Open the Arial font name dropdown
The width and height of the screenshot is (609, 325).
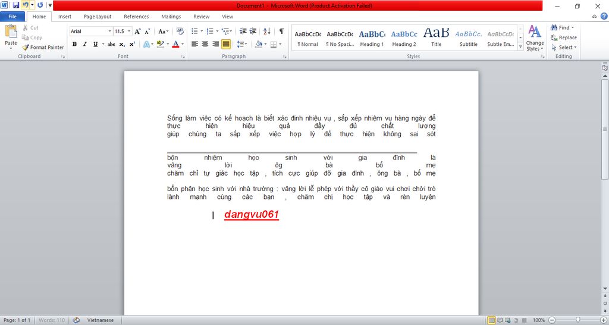(110, 31)
